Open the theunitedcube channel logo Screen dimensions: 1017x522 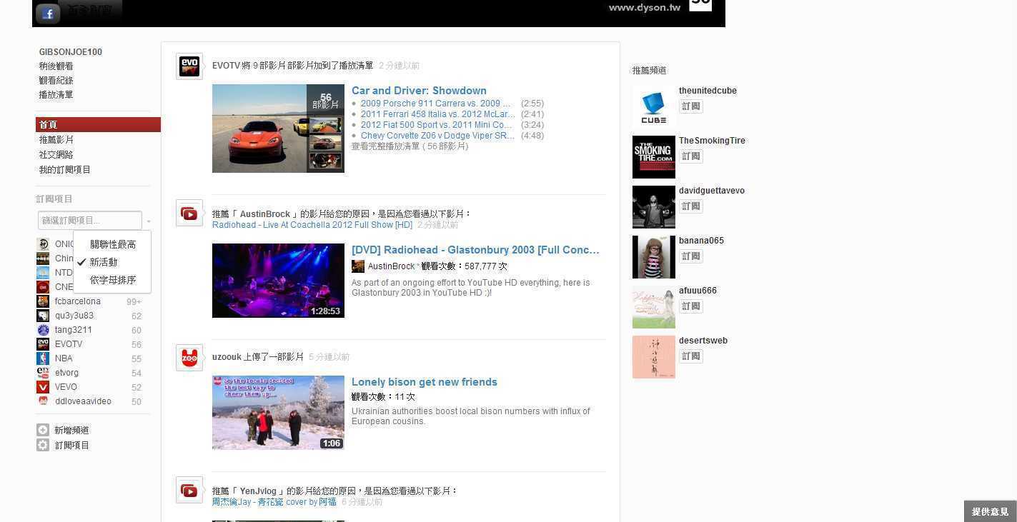coord(654,107)
